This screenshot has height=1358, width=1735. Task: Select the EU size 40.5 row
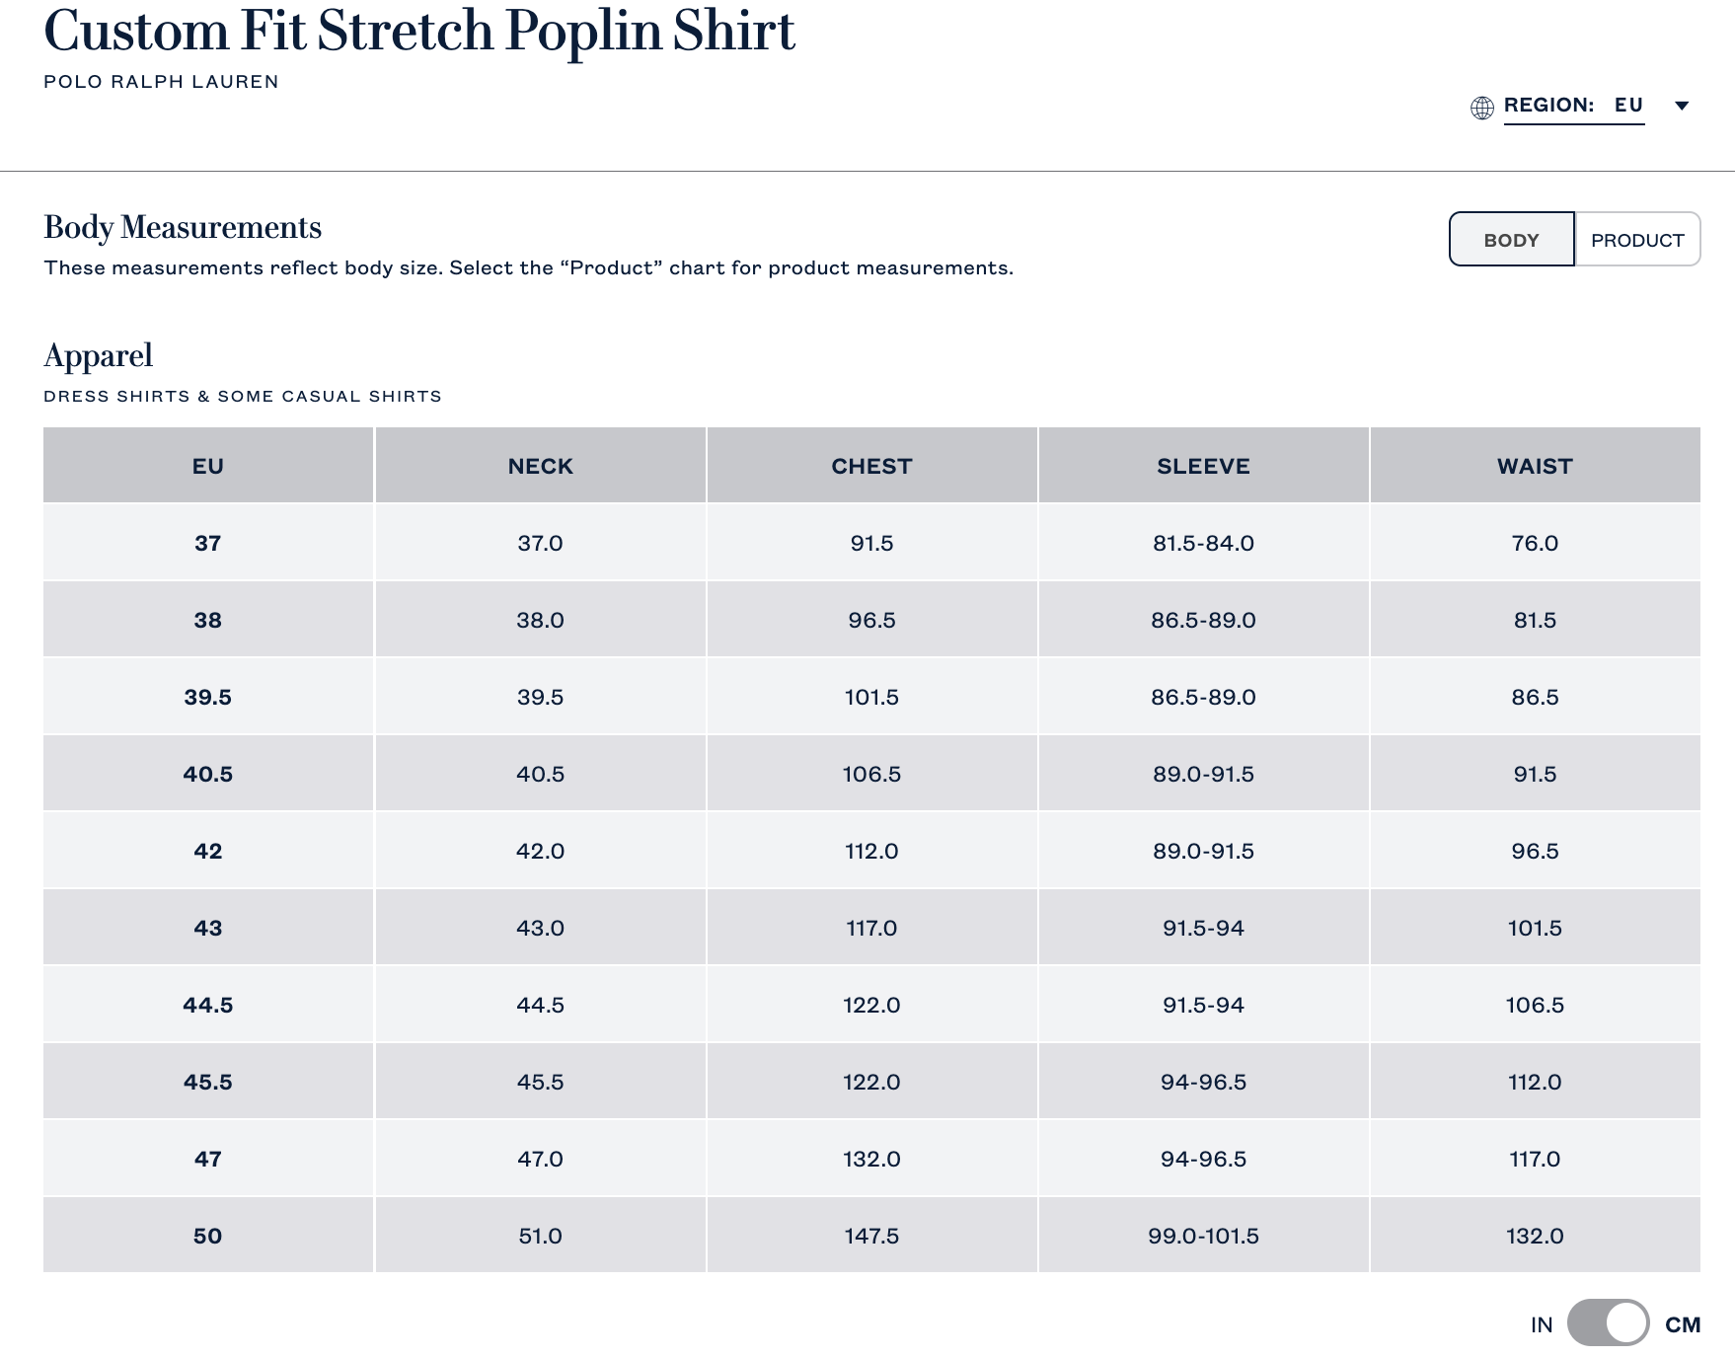point(208,774)
